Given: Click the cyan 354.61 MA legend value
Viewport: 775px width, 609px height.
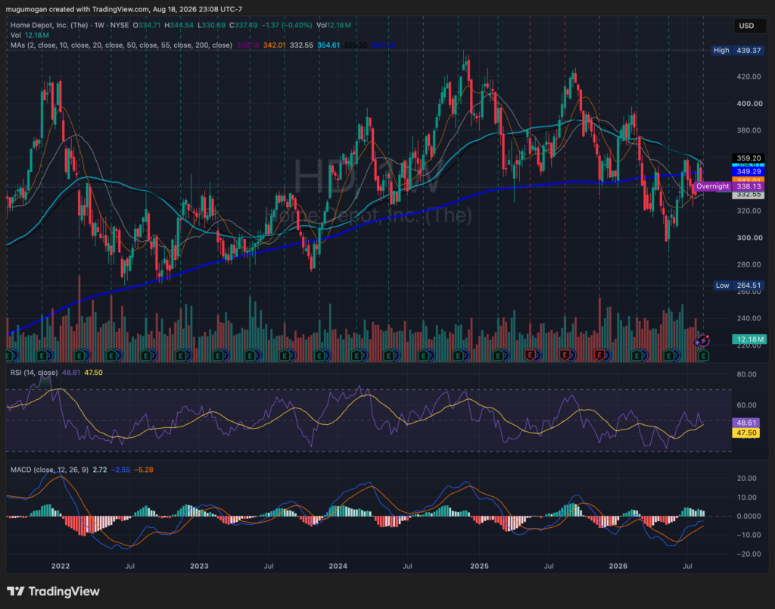Looking at the screenshot, I should tap(328, 45).
